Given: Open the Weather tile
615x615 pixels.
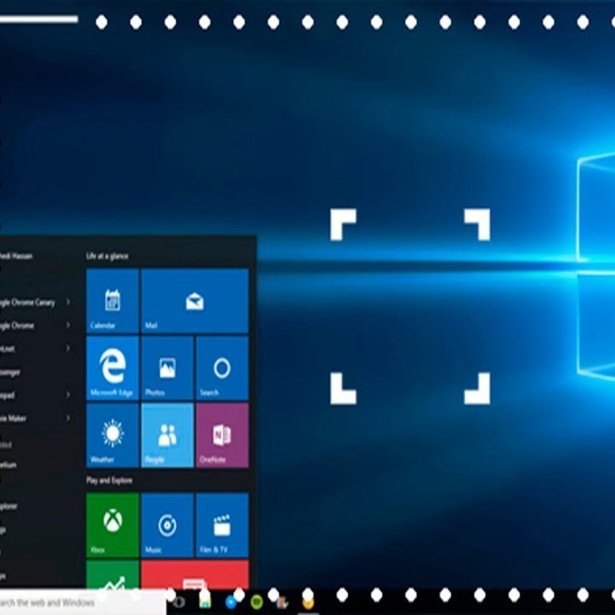Looking at the screenshot, I should point(112,435).
